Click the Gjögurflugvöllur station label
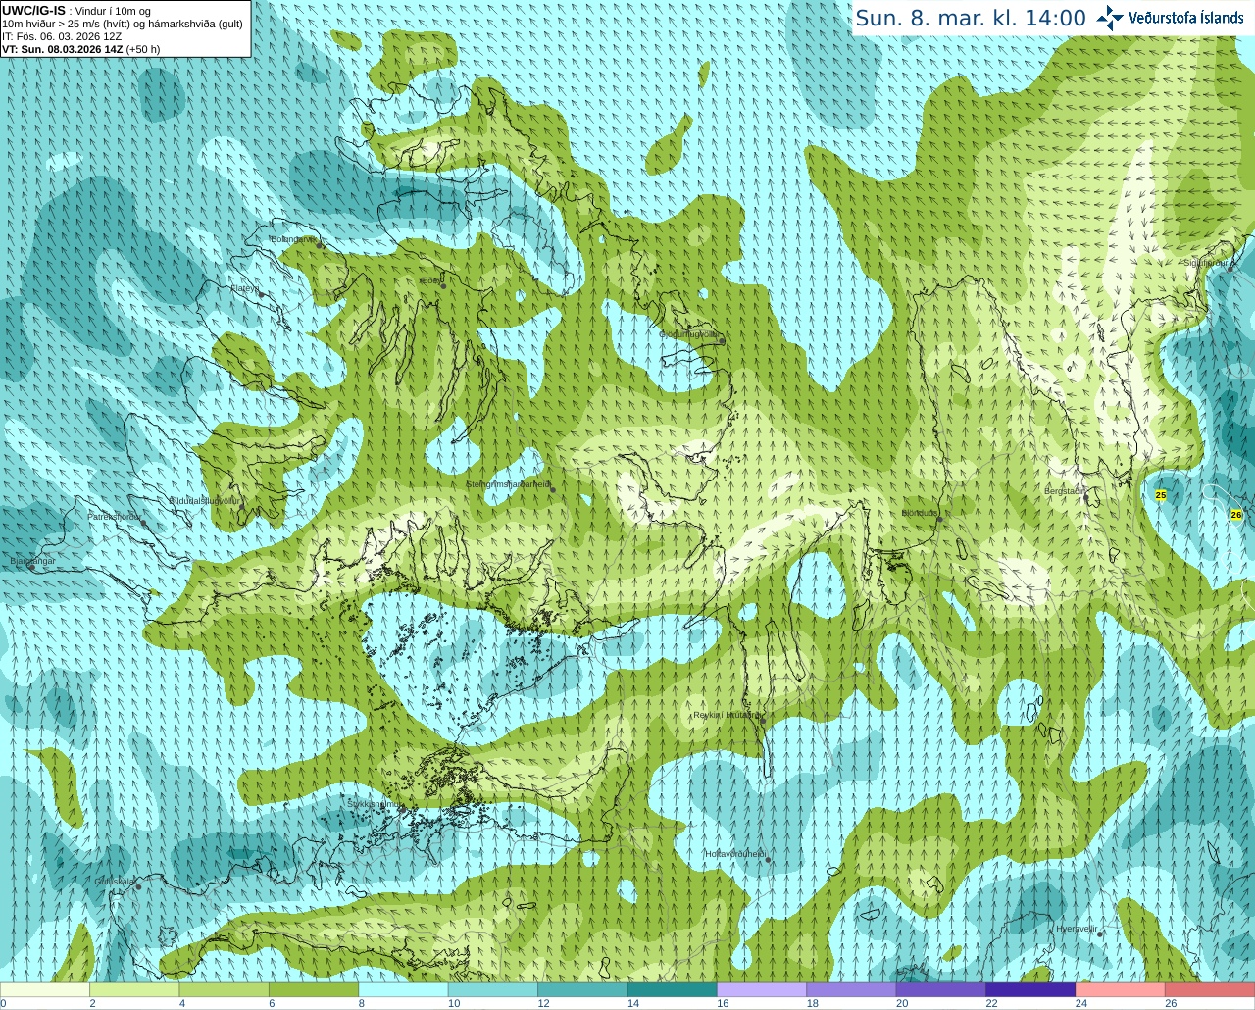Viewport: 1255px width, 1010px height. (689, 334)
